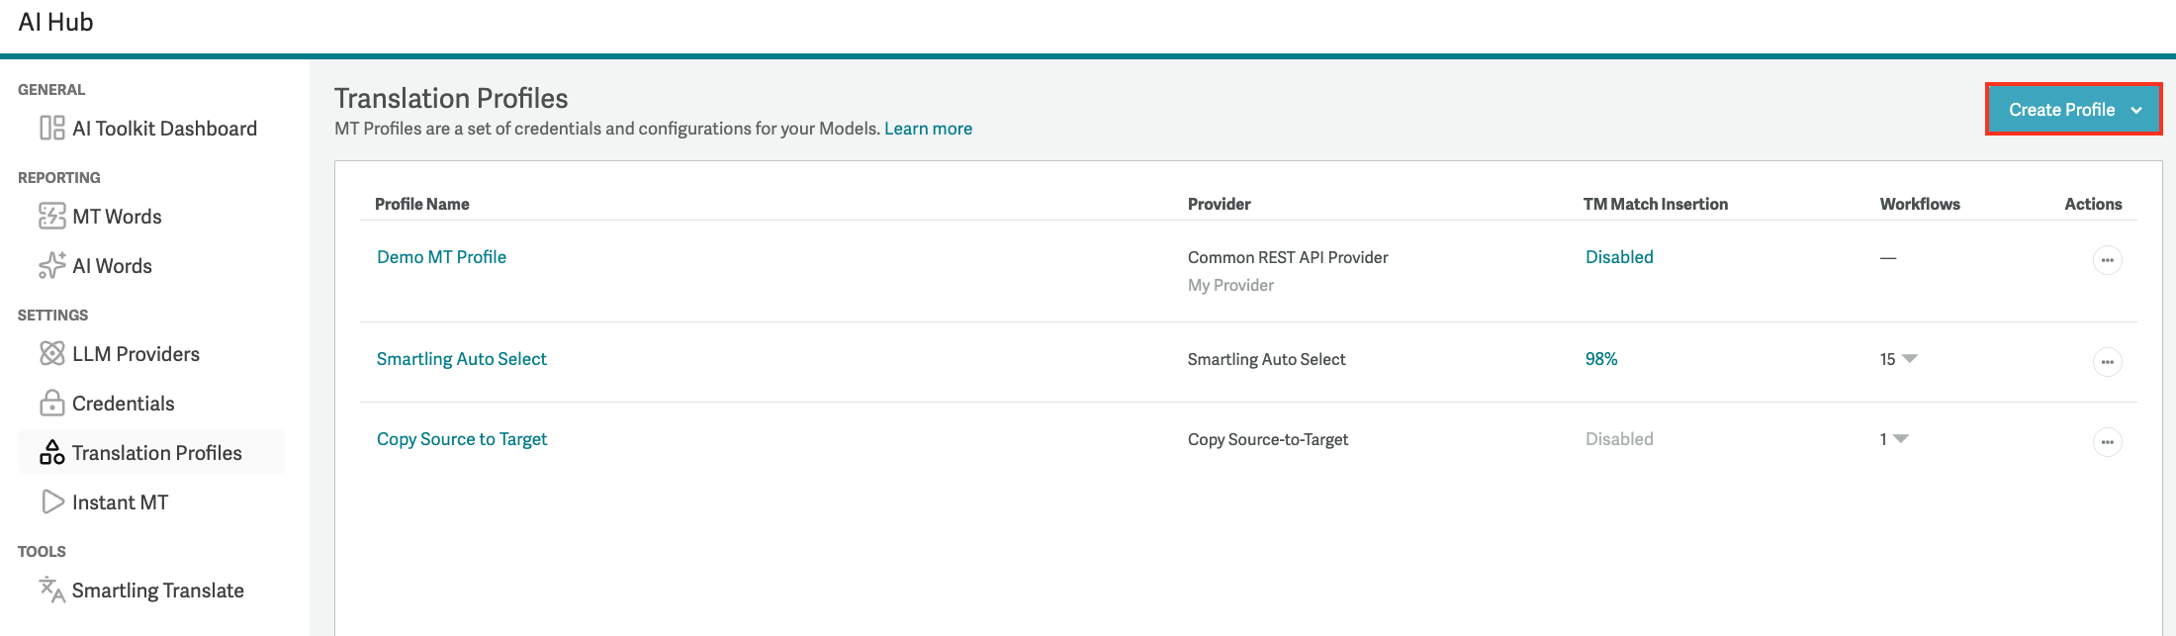The image size is (2176, 636).
Task: Click the Translation Profiles shapes icon
Action: (51, 452)
